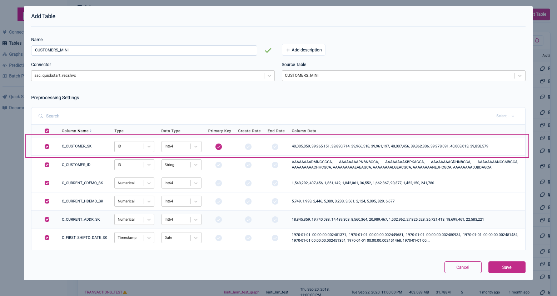Set Create Date for C_CUSTOMER_SK row
This screenshot has height=296, width=557.
pos(248,146)
